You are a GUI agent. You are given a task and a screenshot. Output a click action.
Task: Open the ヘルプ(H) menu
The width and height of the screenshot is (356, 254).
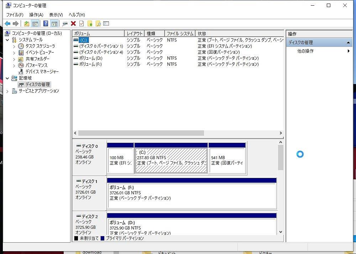click(x=77, y=15)
